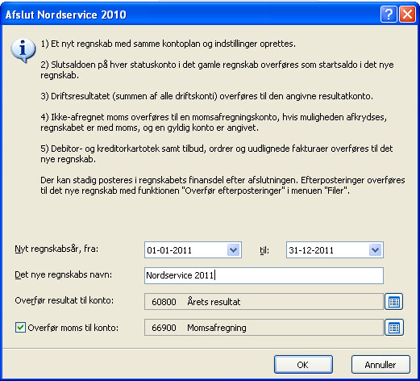The image size is (420, 381).
Task: Open account lookup for Årets resultat
Action: tap(394, 302)
